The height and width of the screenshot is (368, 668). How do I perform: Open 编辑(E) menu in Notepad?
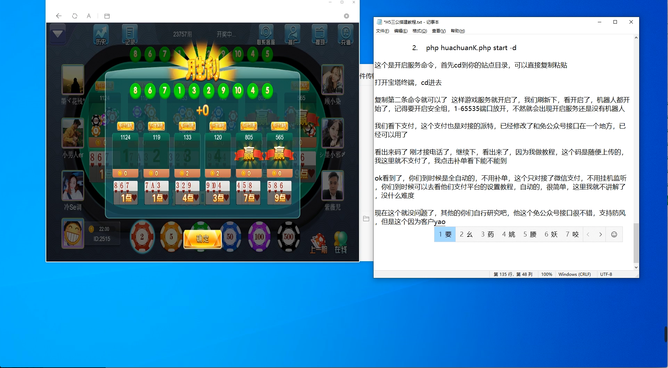pos(401,31)
